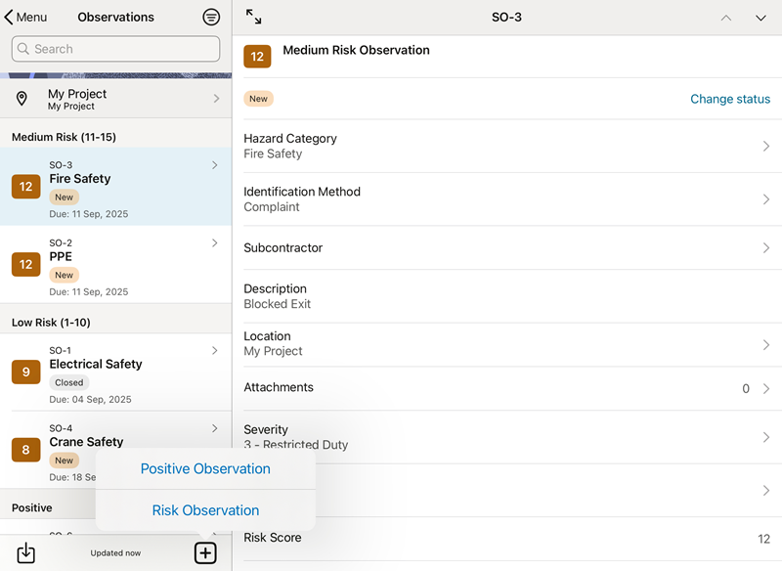Select Positive Observation from popup menu
The image size is (782, 571).
205,469
